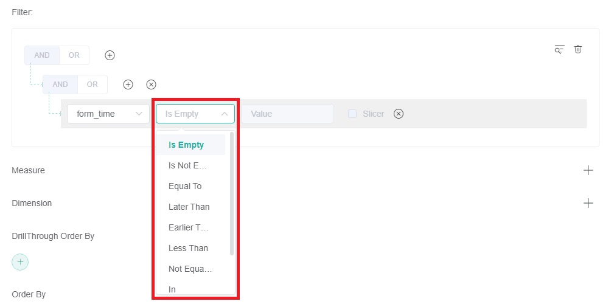
Task: Delete the form_time filter row
Action: 399,114
